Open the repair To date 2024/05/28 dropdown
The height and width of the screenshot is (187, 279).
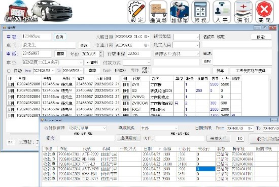(x=81, y=71)
